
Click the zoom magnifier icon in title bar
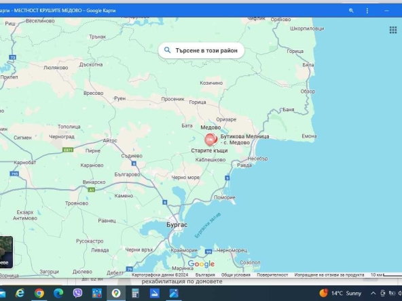tap(351, 10)
